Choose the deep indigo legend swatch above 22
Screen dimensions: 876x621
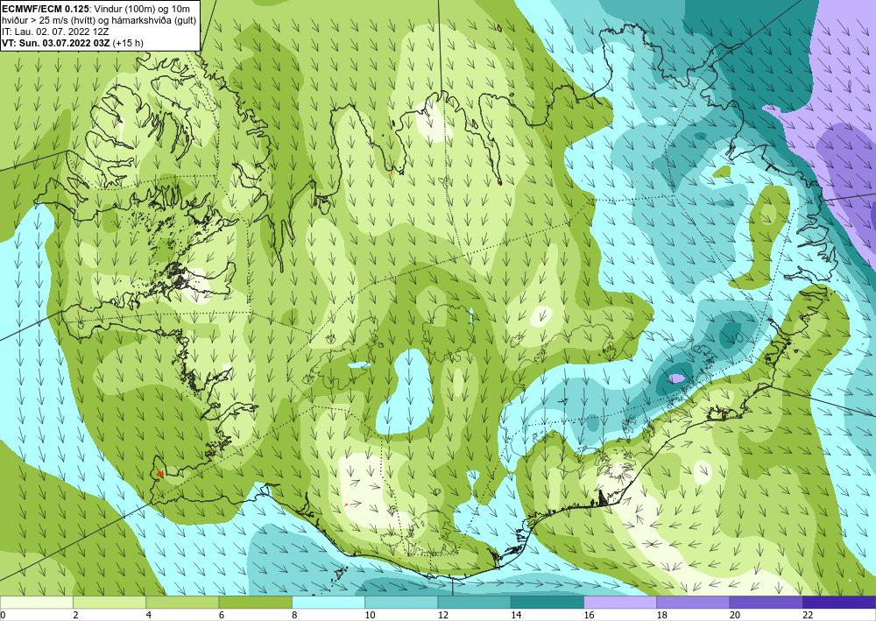(839, 602)
